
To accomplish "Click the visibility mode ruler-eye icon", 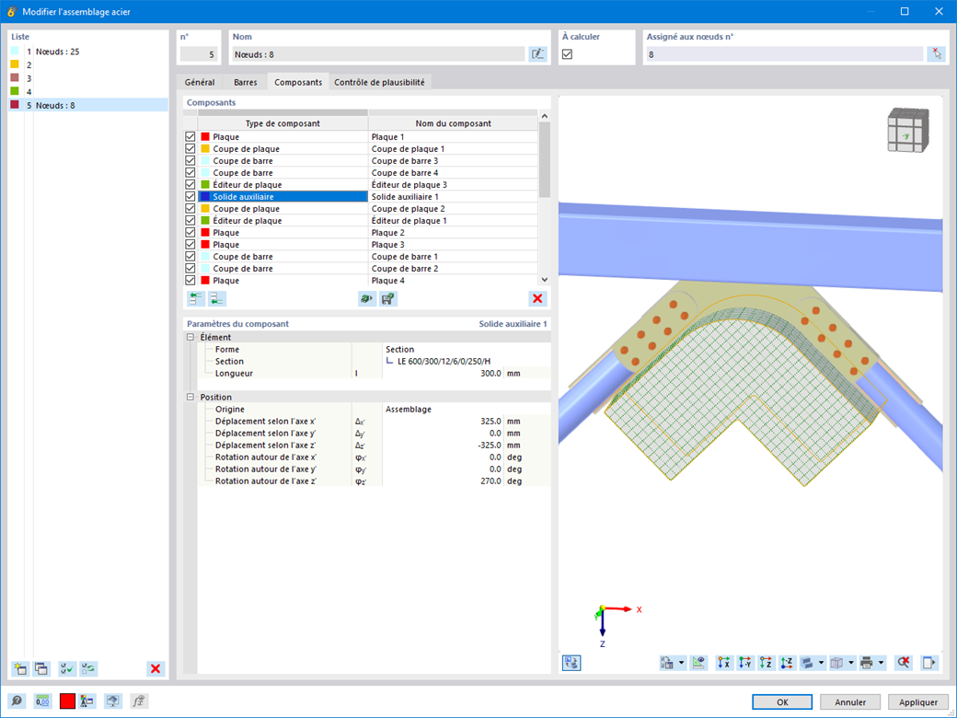I will pos(698,663).
